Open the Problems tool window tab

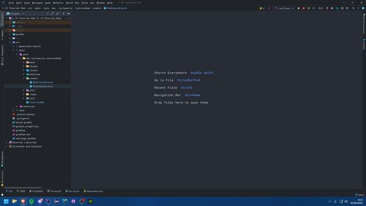point(36,191)
